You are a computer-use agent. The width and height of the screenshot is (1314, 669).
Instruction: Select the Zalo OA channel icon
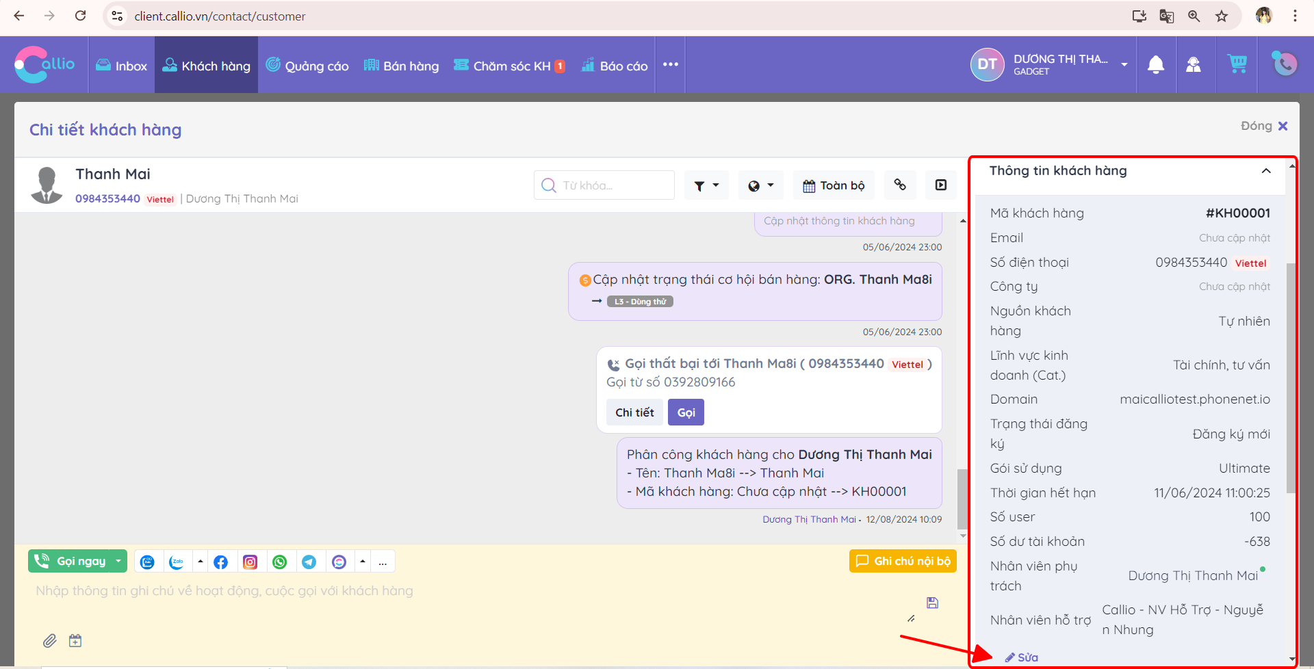[147, 562]
